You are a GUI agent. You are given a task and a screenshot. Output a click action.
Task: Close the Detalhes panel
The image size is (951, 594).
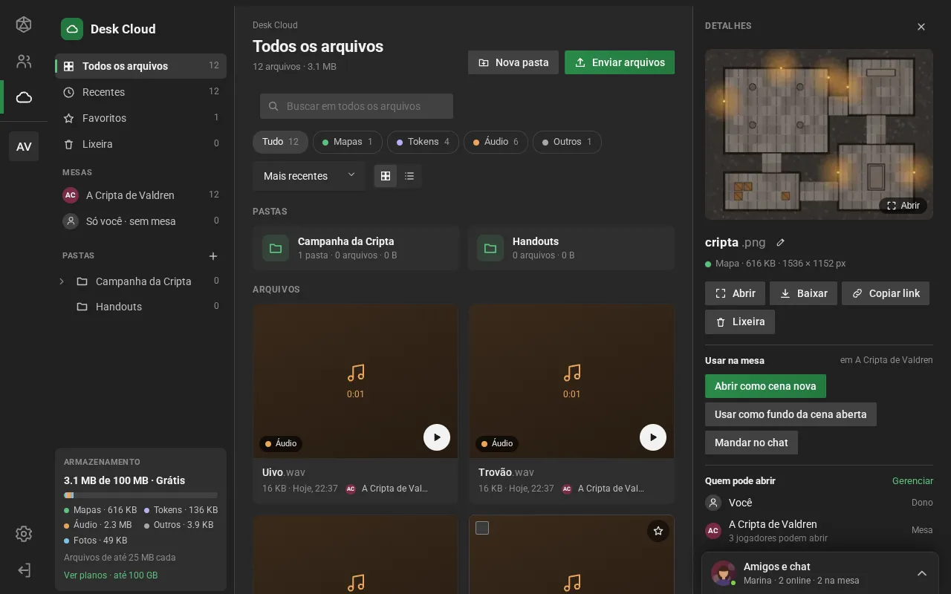921,27
